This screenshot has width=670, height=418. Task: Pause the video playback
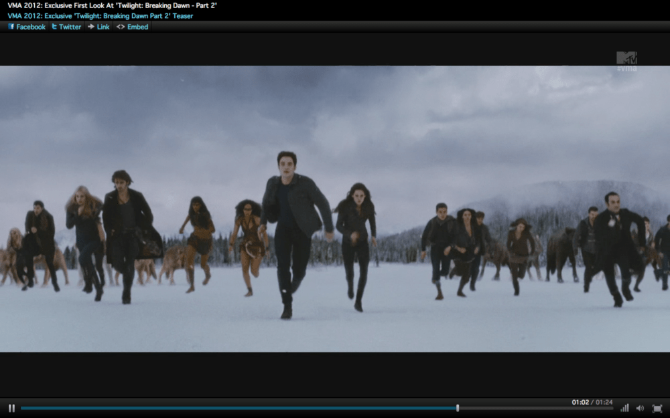(x=11, y=408)
